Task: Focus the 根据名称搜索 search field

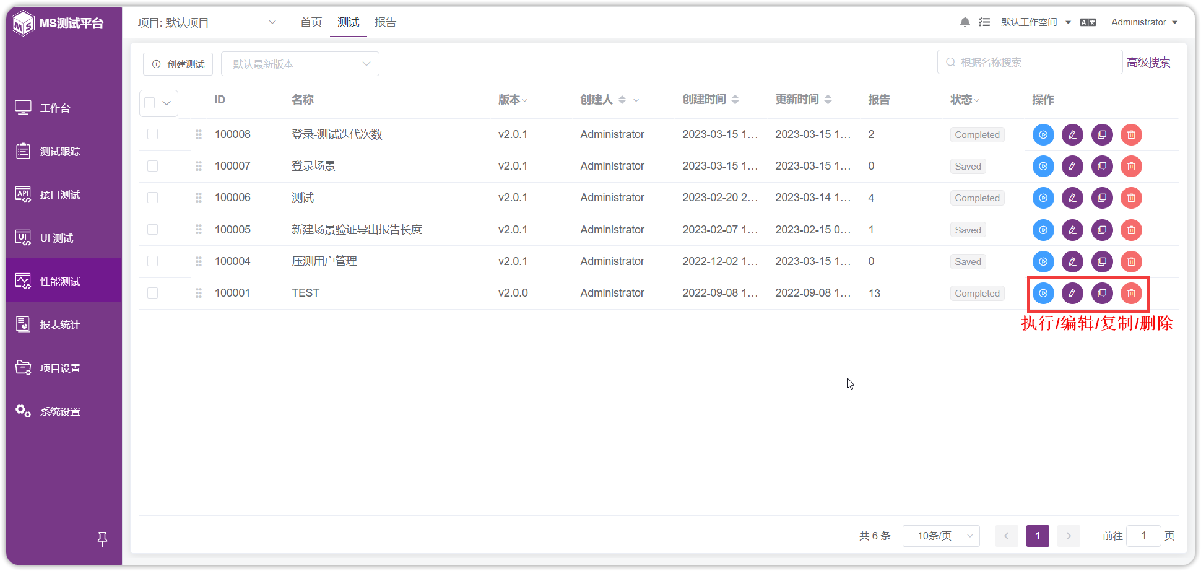Action: pyautogui.click(x=1030, y=62)
